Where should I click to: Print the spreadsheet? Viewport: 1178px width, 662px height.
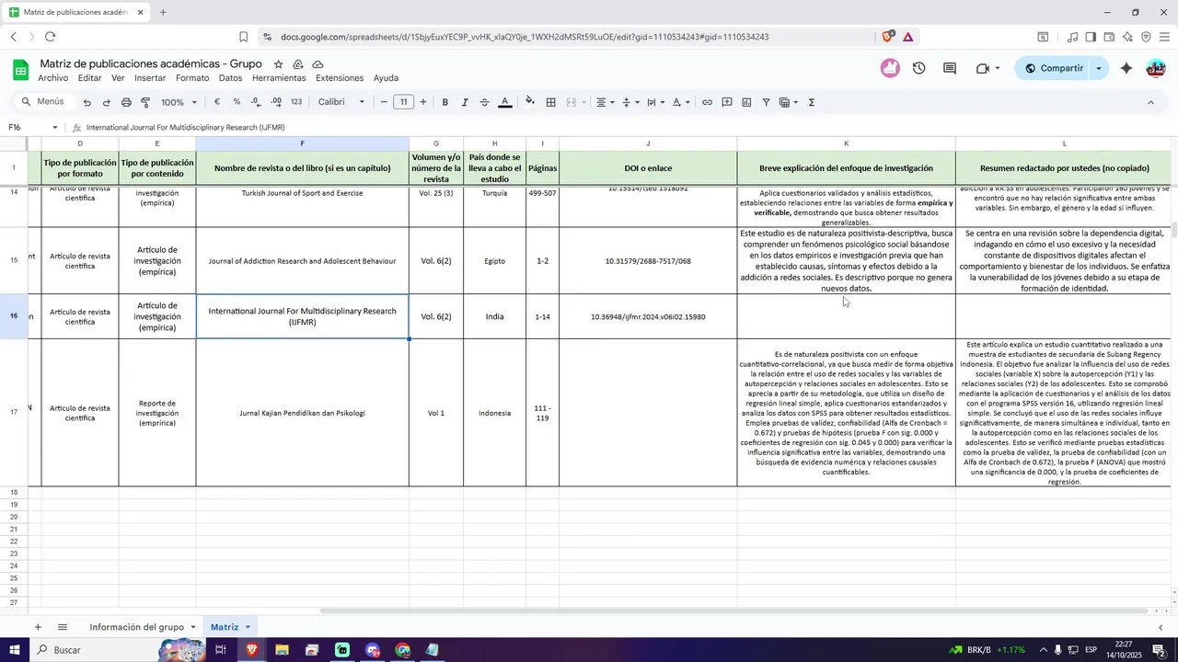click(x=126, y=102)
